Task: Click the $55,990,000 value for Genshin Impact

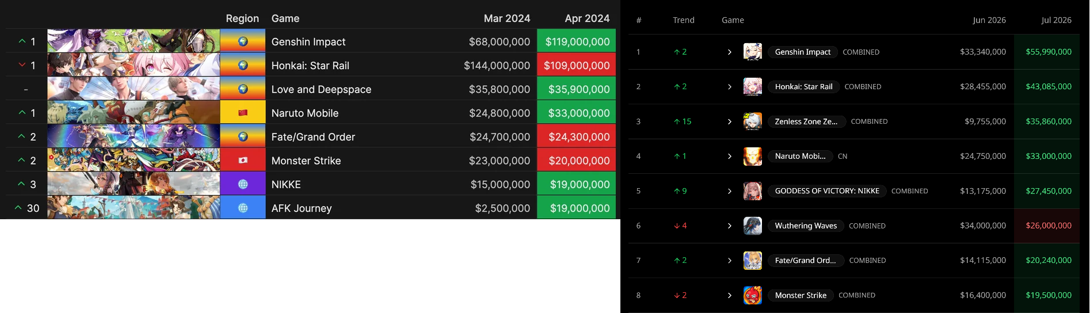Action: (x=1049, y=52)
